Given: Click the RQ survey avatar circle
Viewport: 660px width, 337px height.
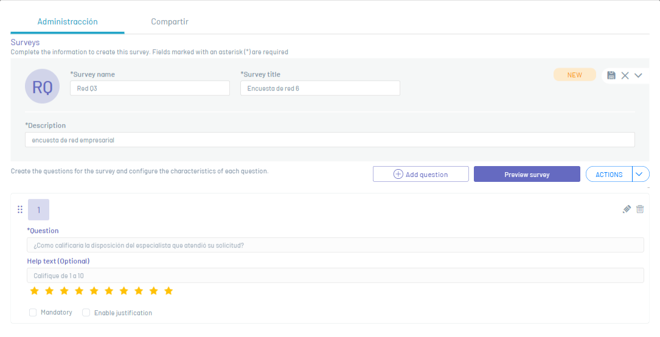Looking at the screenshot, I should (x=43, y=86).
